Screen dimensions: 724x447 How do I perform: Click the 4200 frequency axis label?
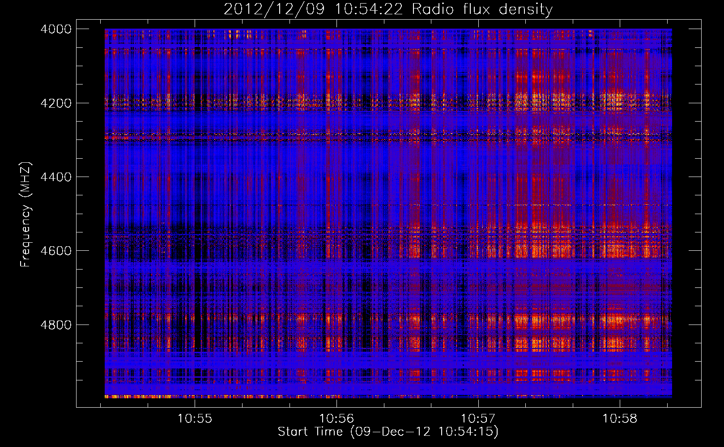point(56,103)
